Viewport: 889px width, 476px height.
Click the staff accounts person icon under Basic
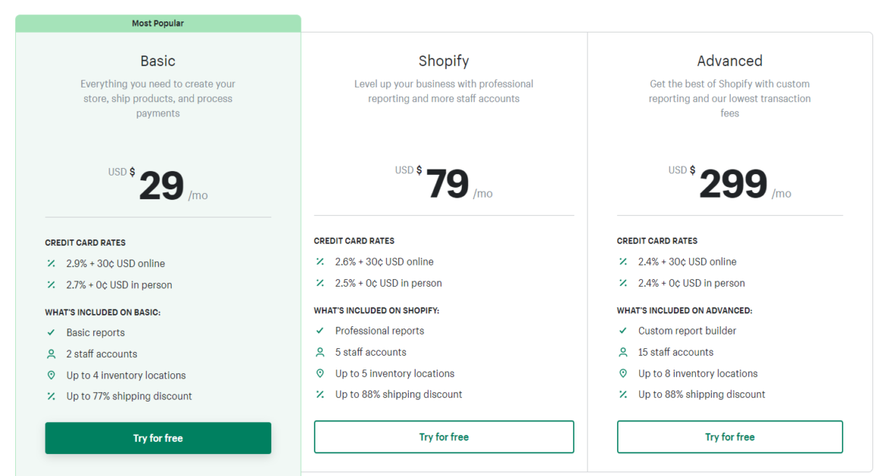pyautogui.click(x=50, y=354)
